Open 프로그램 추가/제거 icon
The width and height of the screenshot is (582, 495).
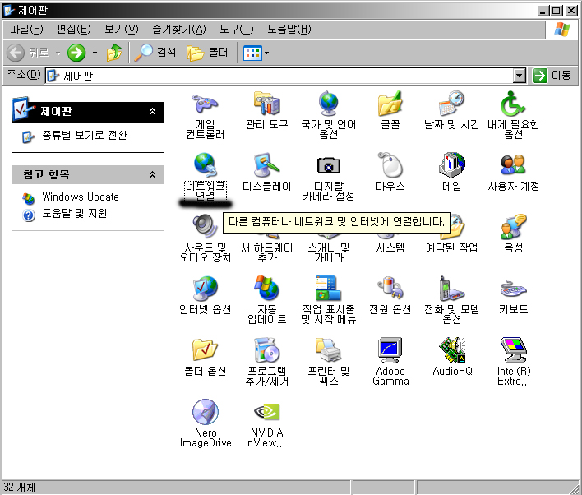pyautogui.click(x=266, y=349)
